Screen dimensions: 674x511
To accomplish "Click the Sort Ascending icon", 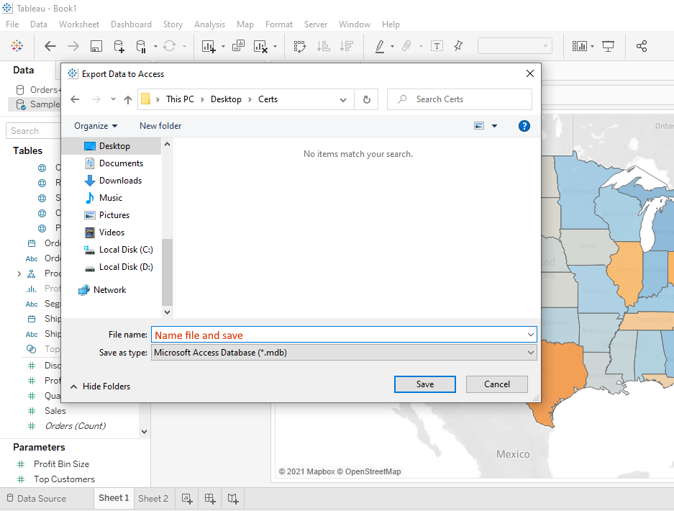I will click(323, 46).
